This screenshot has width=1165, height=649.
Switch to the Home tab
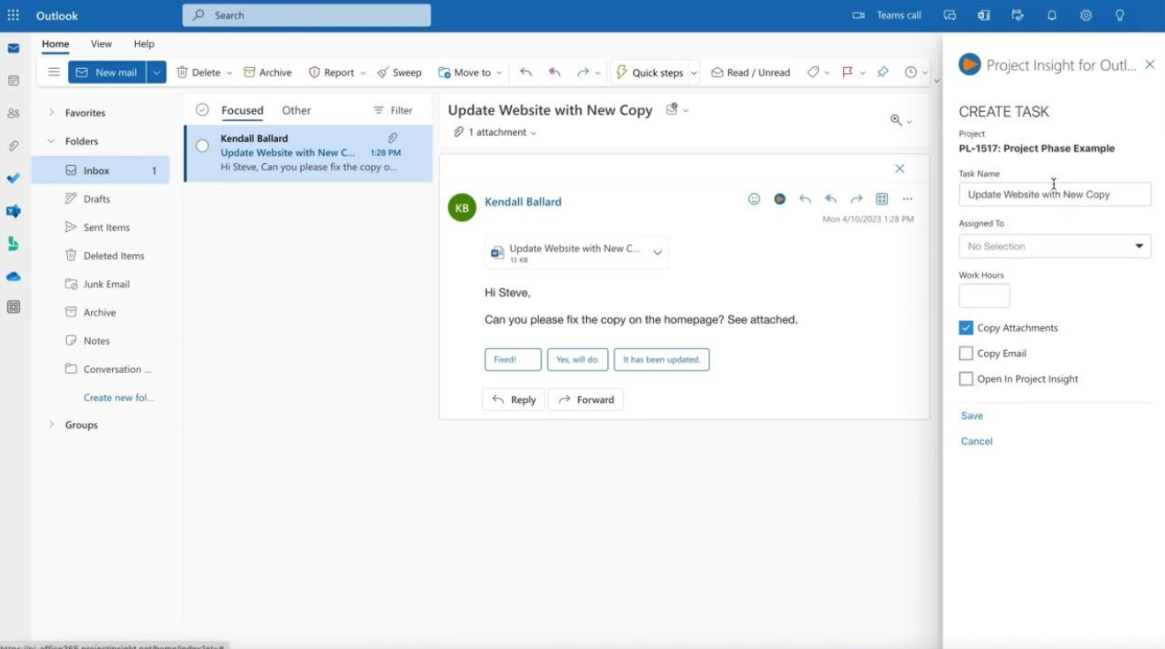pyautogui.click(x=55, y=44)
